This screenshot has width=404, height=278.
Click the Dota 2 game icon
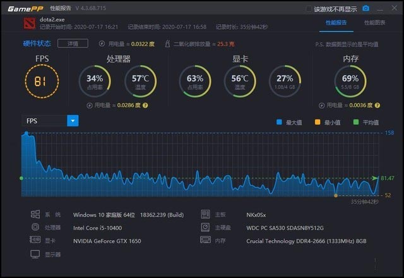[30, 23]
